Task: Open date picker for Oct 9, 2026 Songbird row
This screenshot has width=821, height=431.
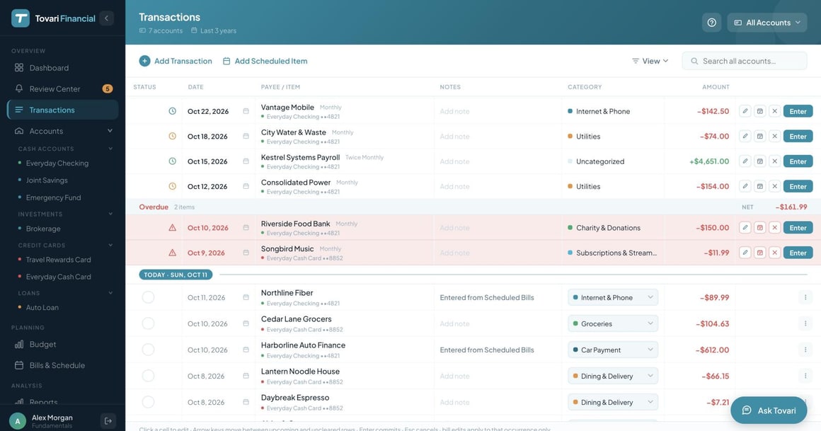Action: point(246,253)
